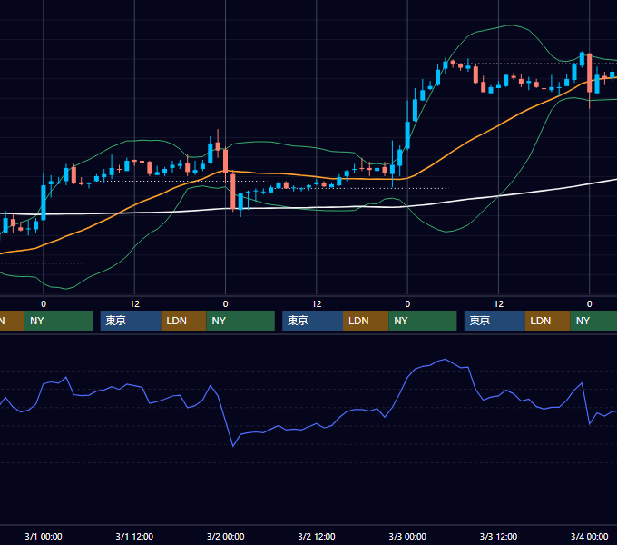Click hour label 0 above 3/2 00:00
617x545 pixels.
tap(225, 304)
